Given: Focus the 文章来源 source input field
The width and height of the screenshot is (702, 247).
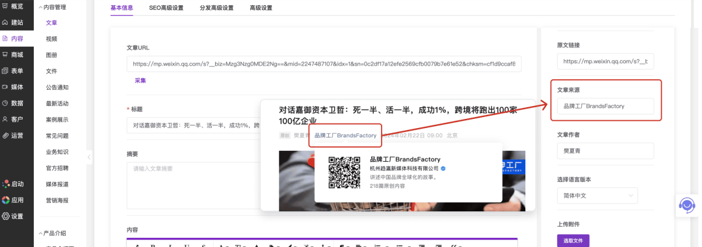Looking at the screenshot, I should coord(605,106).
